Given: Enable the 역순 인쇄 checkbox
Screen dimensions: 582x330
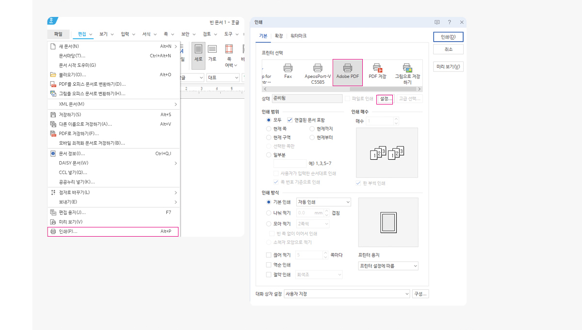Looking at the screenshot, I should point(269,265).
